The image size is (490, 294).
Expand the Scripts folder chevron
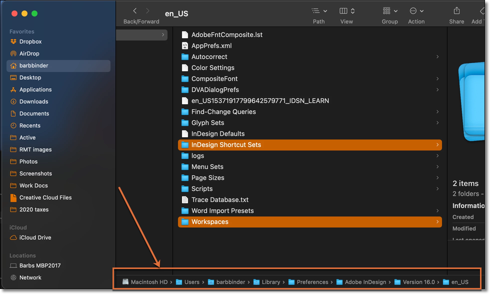(x=437, y=189)
